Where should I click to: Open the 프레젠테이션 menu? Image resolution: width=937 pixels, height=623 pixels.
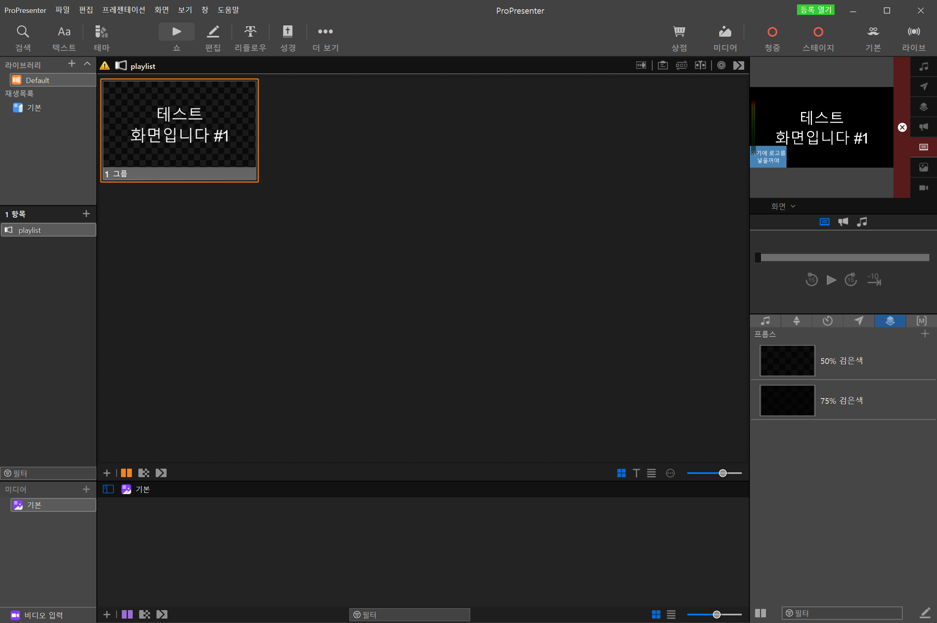123,10
